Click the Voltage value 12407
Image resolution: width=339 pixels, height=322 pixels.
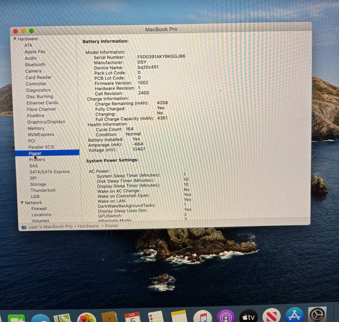coord(139,149)
